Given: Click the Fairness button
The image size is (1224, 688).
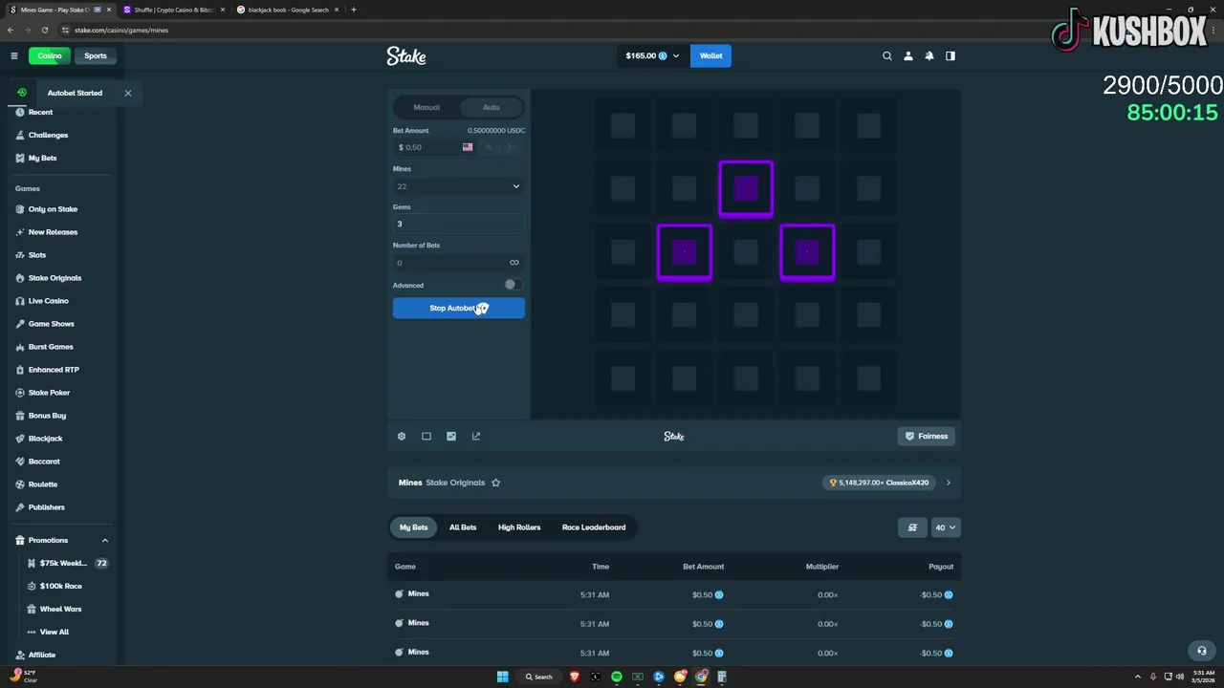Looking at the screenshot, I should point(927,436).
